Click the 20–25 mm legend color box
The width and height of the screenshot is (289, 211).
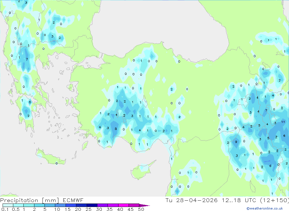coord(81,205)
